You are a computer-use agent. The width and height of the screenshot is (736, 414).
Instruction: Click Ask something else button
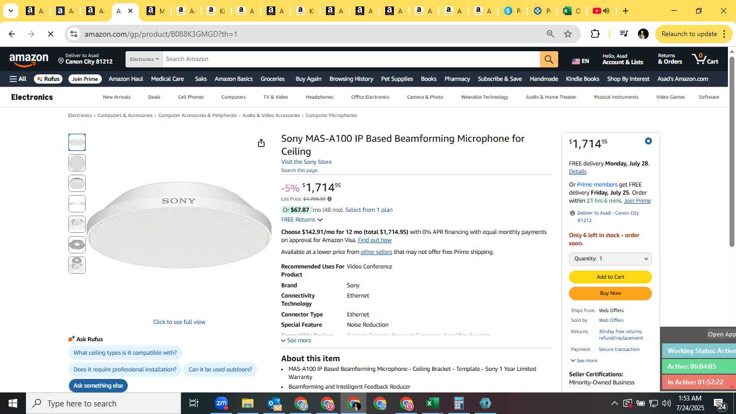[98, 385]
